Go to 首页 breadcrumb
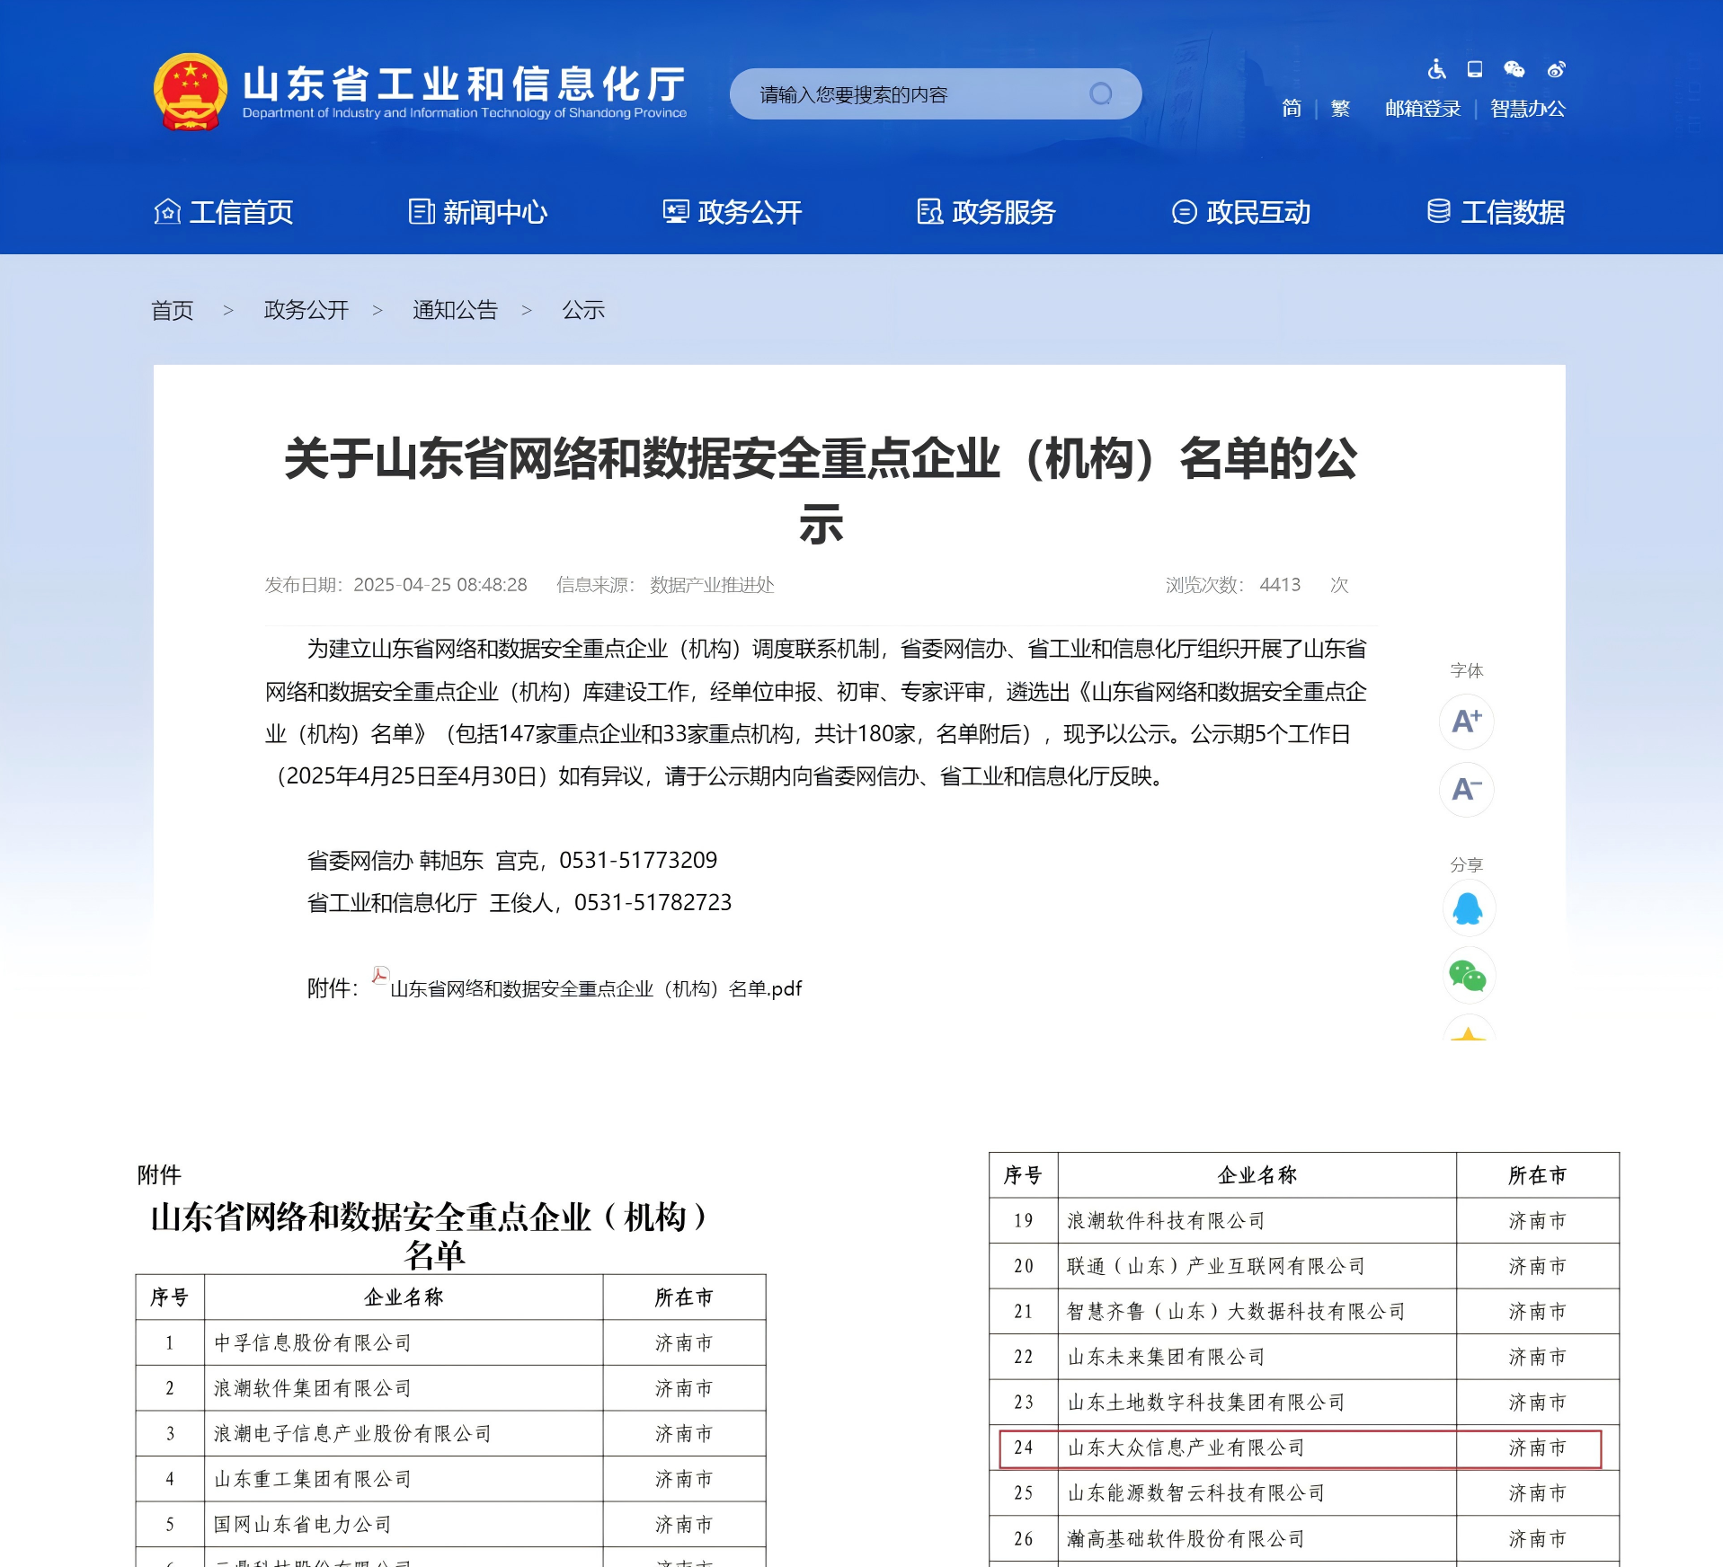Viewport: 1723px width, 1567px height. coord(173,310)
